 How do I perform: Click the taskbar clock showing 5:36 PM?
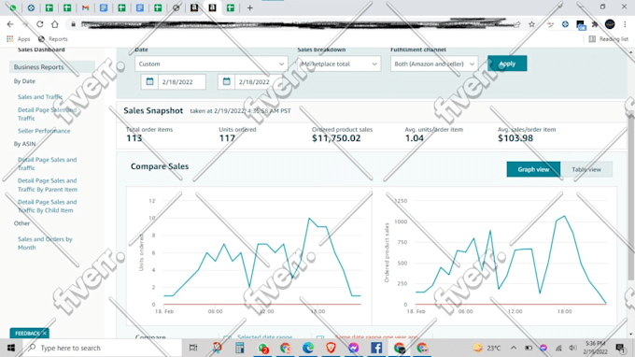click(596, 348)
